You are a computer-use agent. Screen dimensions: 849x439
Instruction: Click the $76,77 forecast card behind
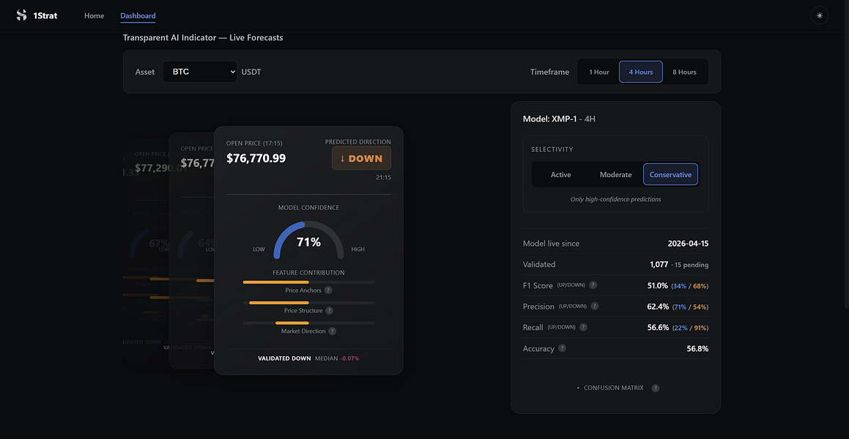point(191,249)
